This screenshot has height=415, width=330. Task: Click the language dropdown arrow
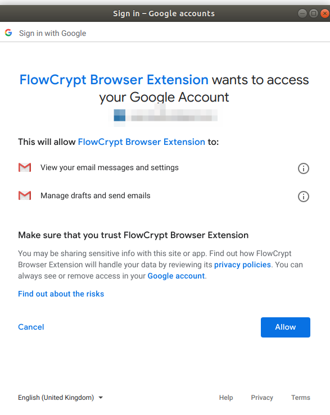coord(101,398)
